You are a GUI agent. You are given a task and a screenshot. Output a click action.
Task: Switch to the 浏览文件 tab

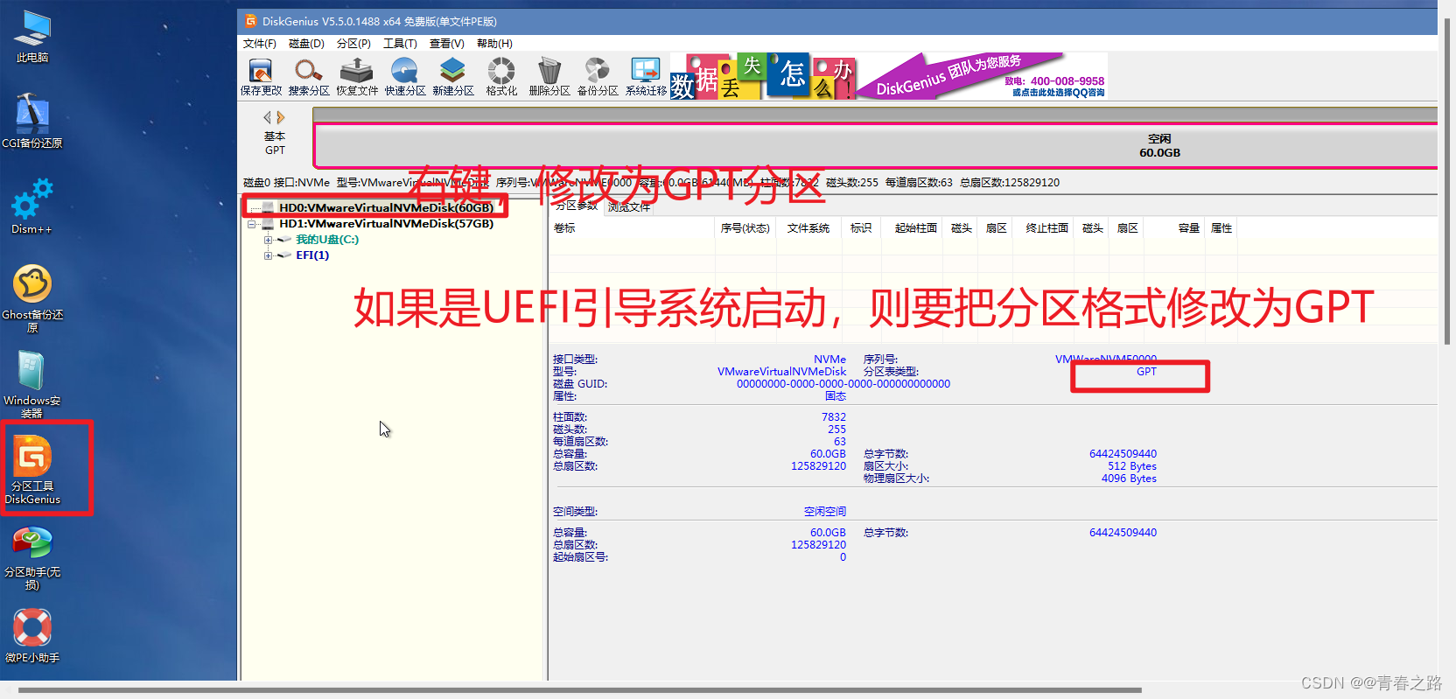(x=629, y=207)
